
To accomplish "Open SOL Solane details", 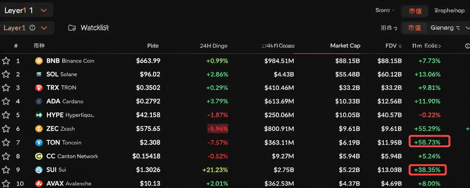I will [61, 74].
